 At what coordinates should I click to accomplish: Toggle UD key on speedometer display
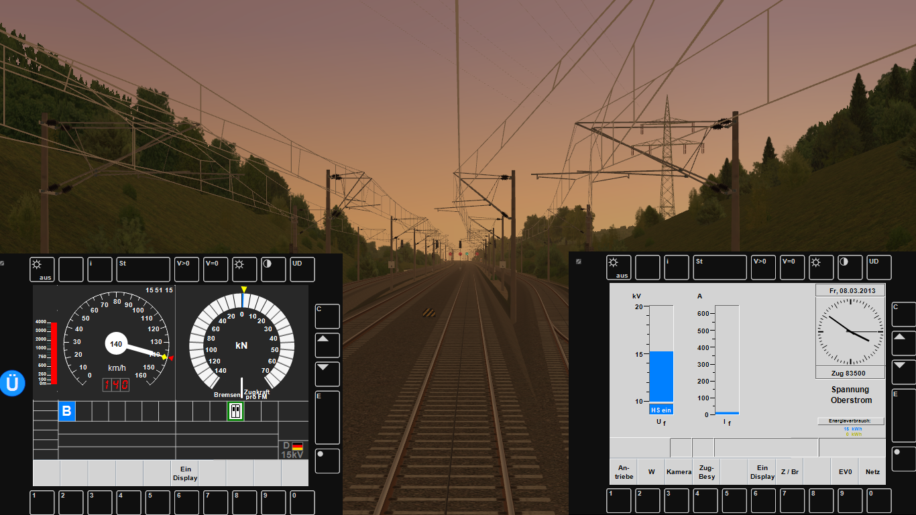coord(302,270)
